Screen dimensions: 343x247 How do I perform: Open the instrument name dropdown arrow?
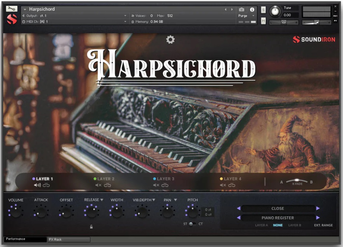point(25,10)
